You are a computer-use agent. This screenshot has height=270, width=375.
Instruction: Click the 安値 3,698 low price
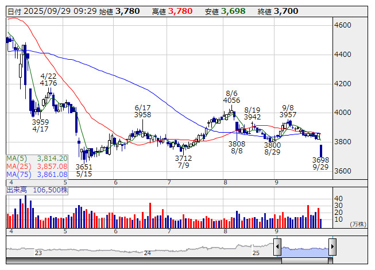(x=225, y=11)
